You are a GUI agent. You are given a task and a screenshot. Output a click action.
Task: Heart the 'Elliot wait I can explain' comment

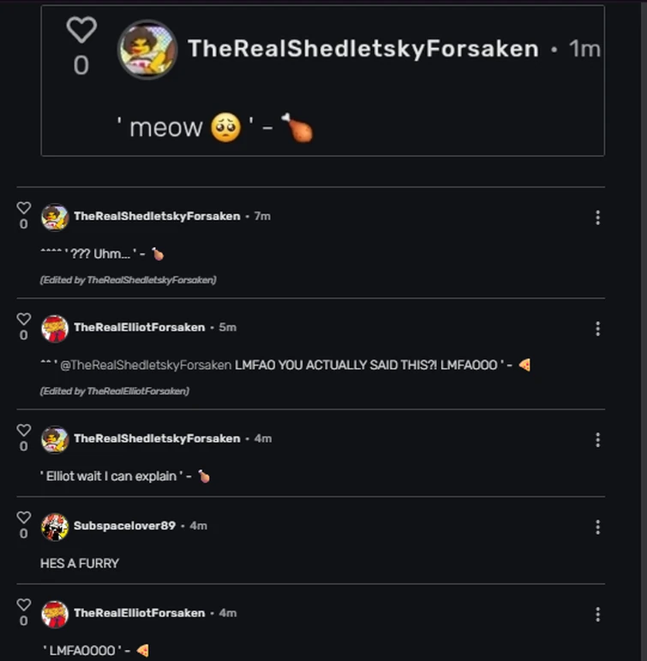point(24,430)
